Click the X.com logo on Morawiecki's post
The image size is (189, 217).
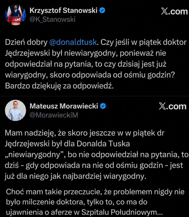[x=173, y=106]
